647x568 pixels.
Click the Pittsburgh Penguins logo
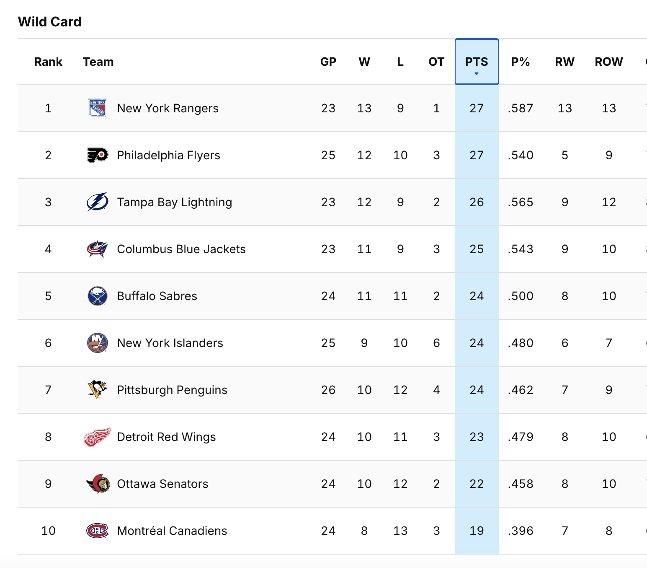point(98,390)
